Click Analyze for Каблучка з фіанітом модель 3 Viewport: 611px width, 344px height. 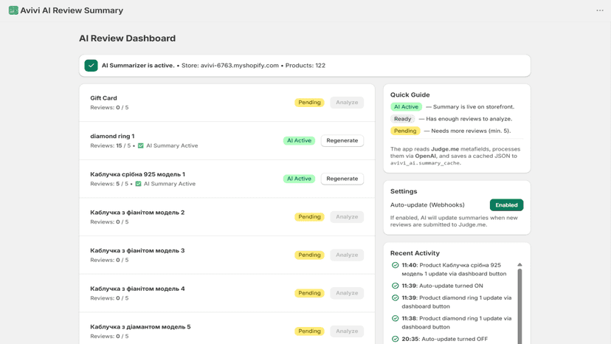(347, 255)
